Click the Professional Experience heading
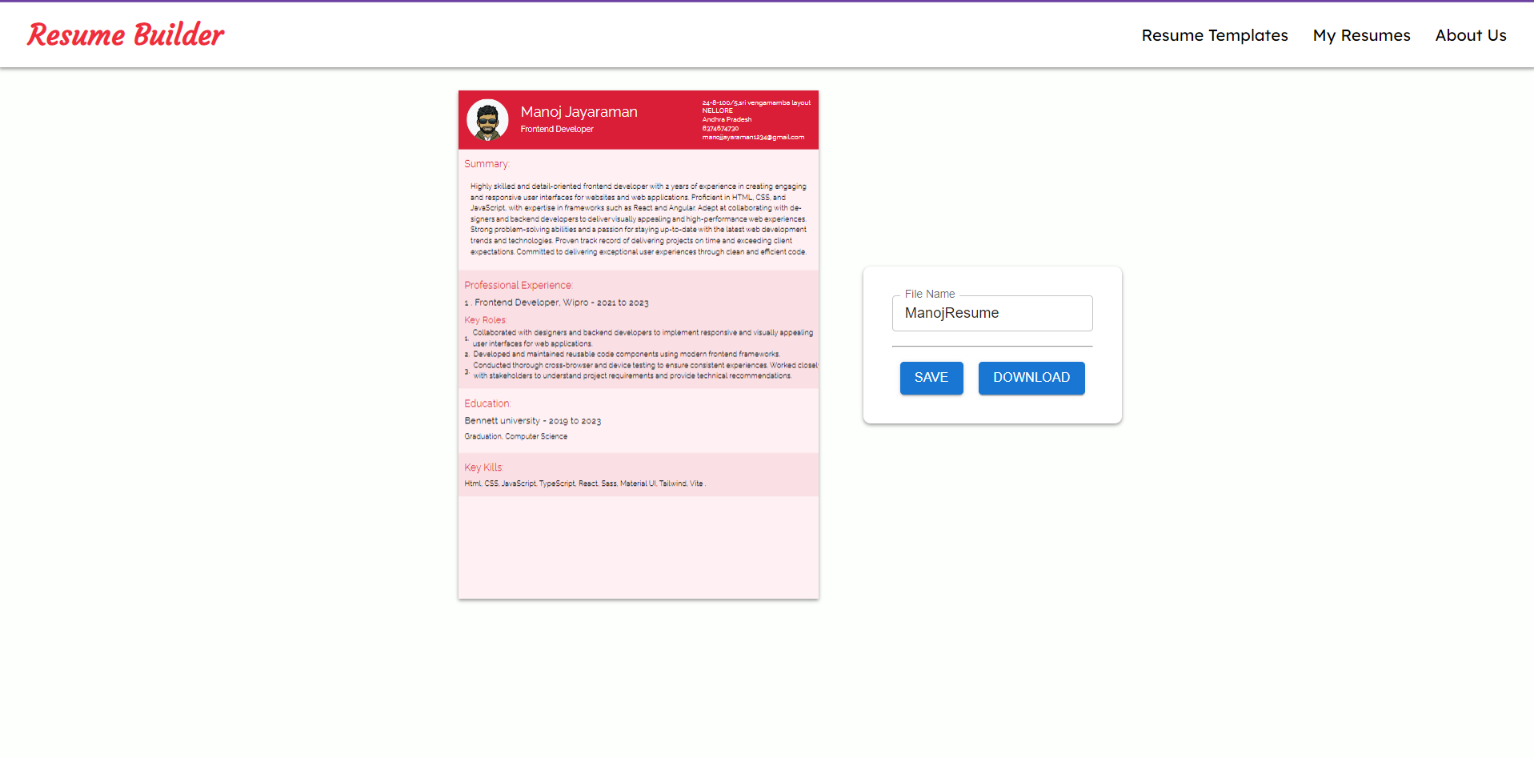 coord(519,285)
